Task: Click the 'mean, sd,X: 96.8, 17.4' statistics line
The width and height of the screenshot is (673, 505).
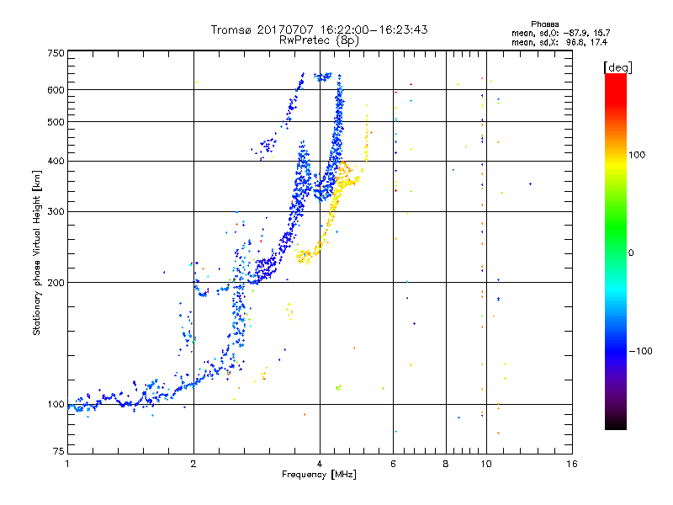Action: click(x=559, y=42)
